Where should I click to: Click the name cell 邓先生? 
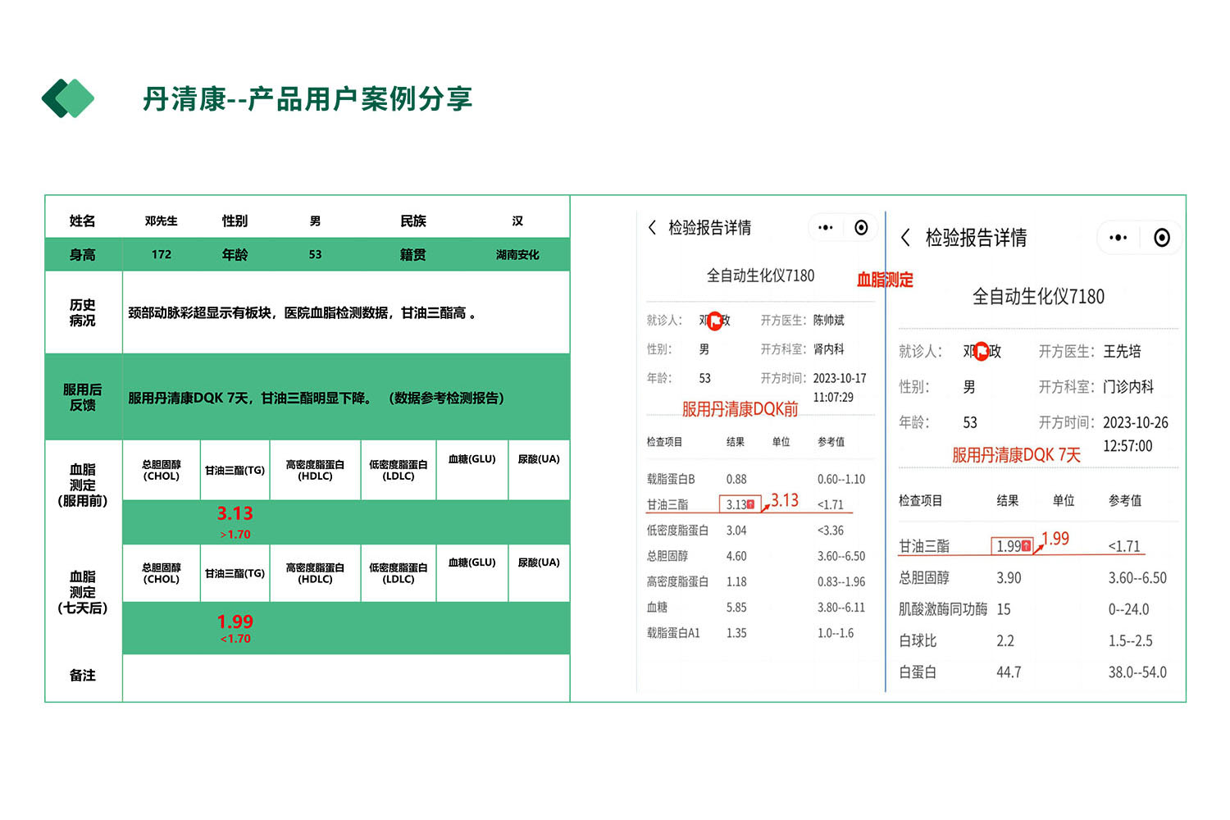(x=162, y=221)
